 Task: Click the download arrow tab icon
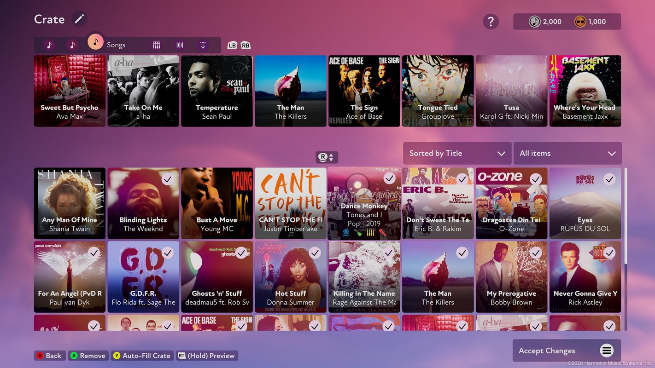(203, 45)
